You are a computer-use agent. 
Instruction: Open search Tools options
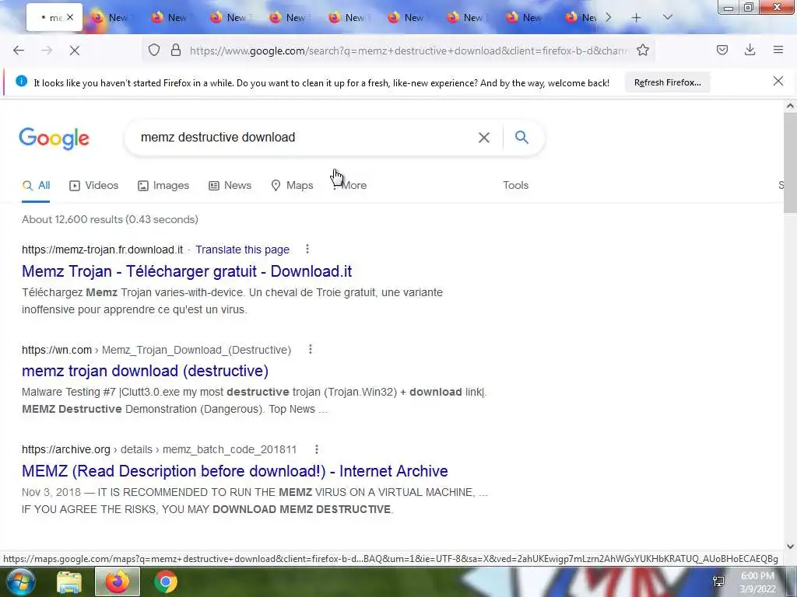pos(516,185)
